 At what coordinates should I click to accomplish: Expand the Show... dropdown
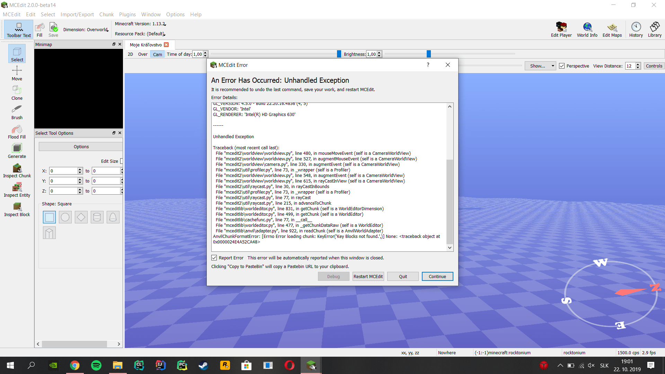tap(540, 66)
